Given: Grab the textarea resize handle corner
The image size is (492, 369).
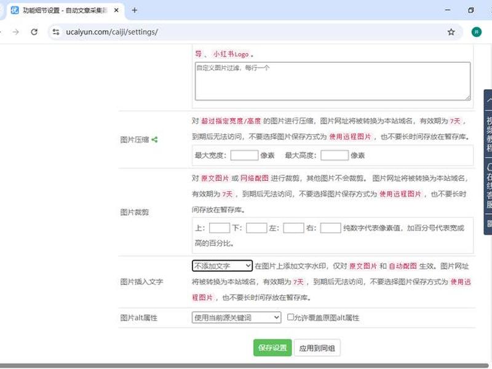Looking at the screenshot, I should [468, 98].
